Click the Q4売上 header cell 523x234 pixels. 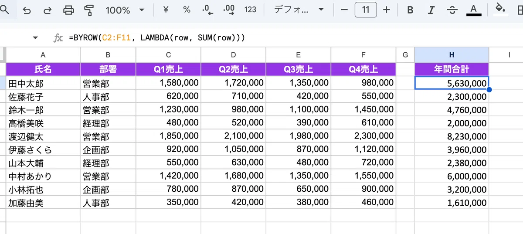click(x=363, y=69)
